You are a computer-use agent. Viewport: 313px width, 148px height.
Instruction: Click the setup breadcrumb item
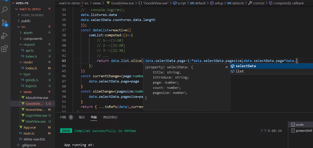[217, 3]
